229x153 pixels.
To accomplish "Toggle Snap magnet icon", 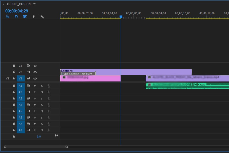I will point(16,16).
